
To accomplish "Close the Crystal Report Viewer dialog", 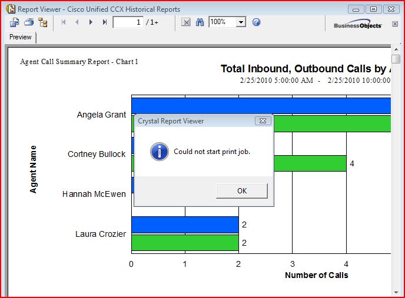I will [x=263, y=120].
